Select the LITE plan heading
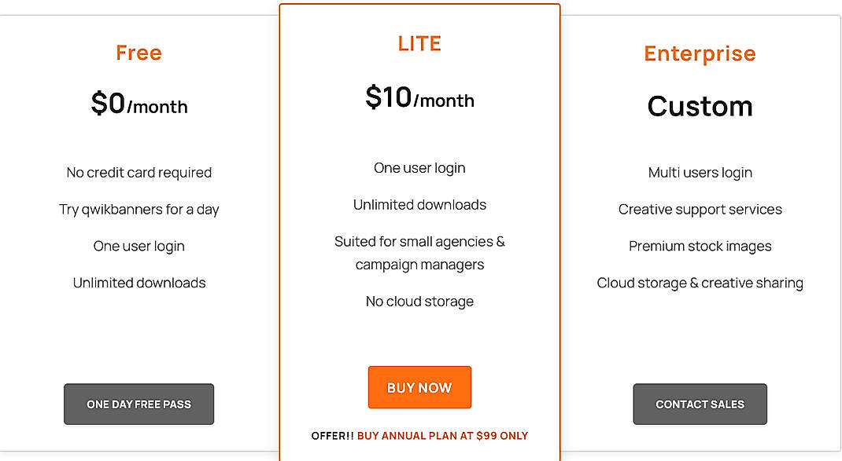Viewport: 842px width, 461px height. point(419,43)
